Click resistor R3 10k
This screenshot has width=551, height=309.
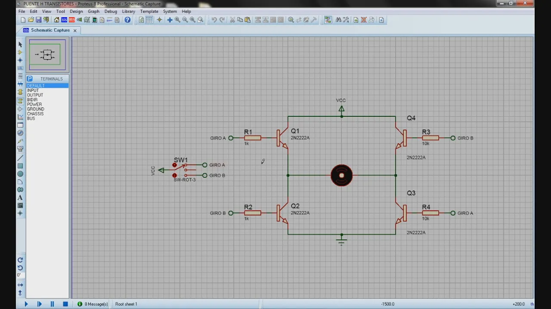point(430,138)
